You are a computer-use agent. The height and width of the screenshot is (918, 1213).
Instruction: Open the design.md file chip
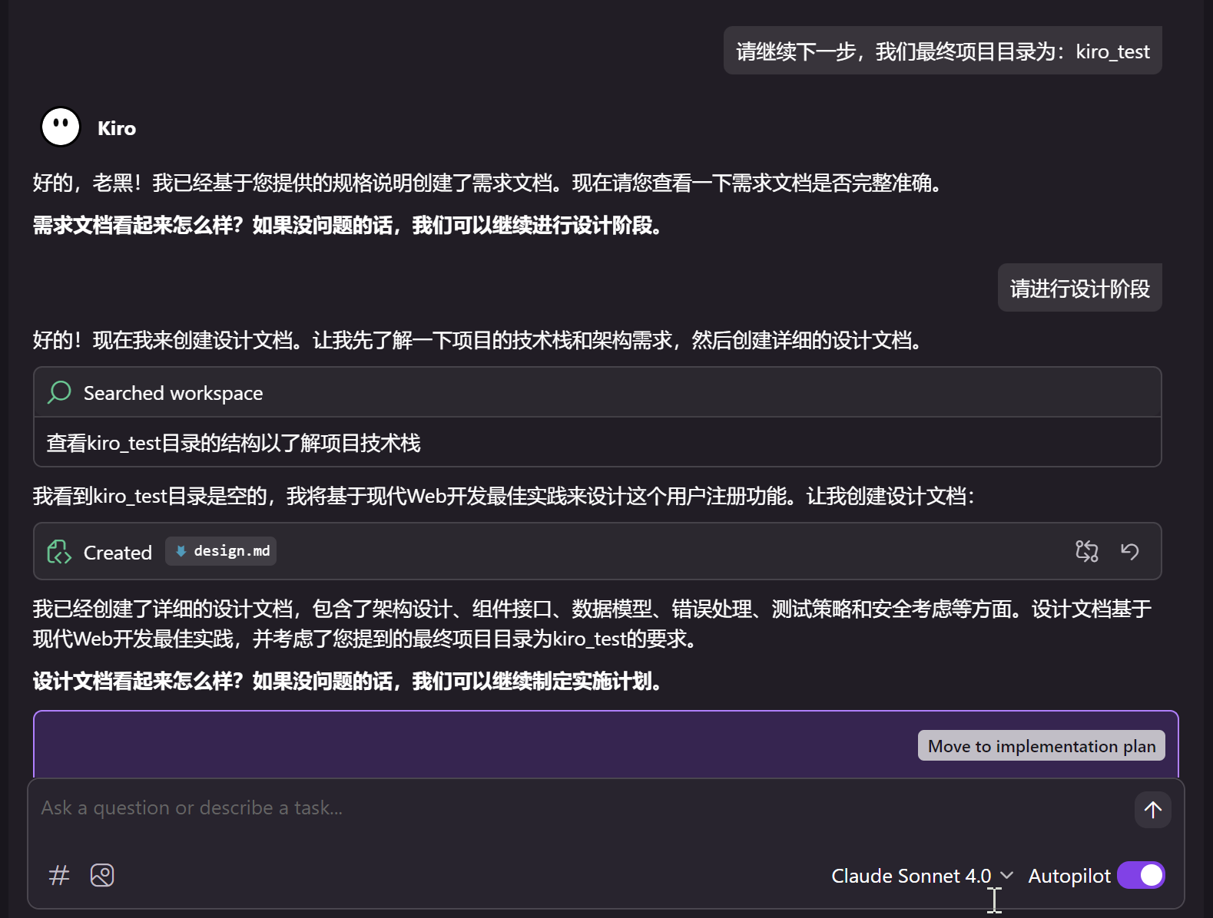click(221, 551)
